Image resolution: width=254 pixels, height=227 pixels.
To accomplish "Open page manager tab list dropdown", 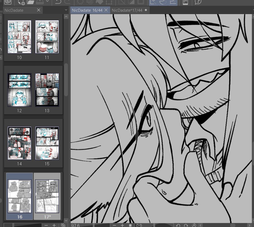I will 66,10.
